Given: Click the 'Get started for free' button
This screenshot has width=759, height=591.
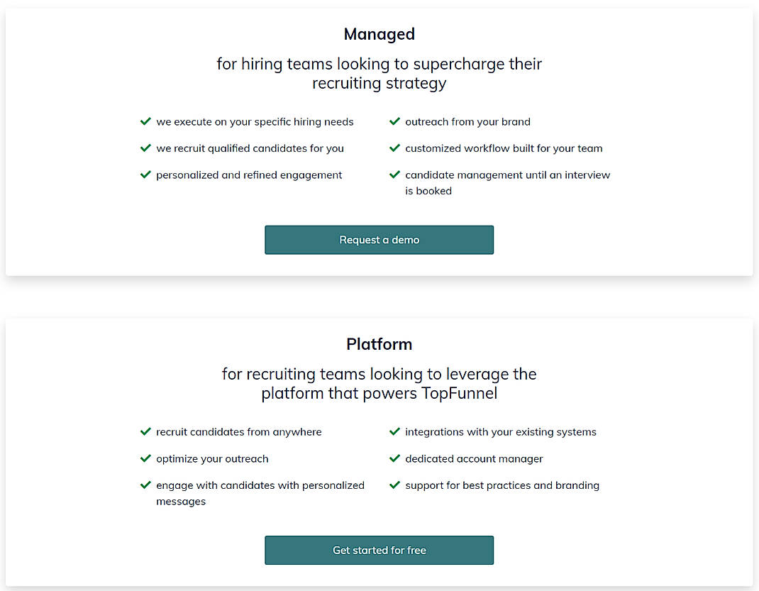Looking at the screenshot, I should (x=379, y=550).
